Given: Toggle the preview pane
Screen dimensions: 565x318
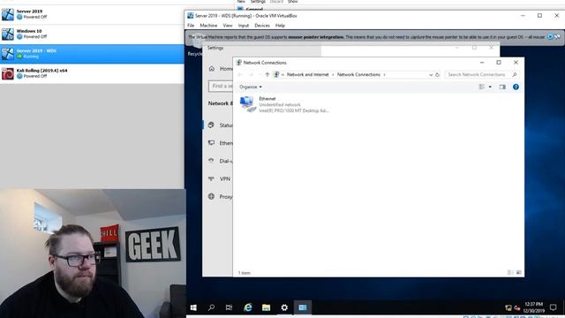Looking at the screenshot, I should click(502, 87).
